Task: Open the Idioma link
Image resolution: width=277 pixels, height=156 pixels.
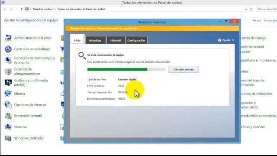Action: pos(19,94)
